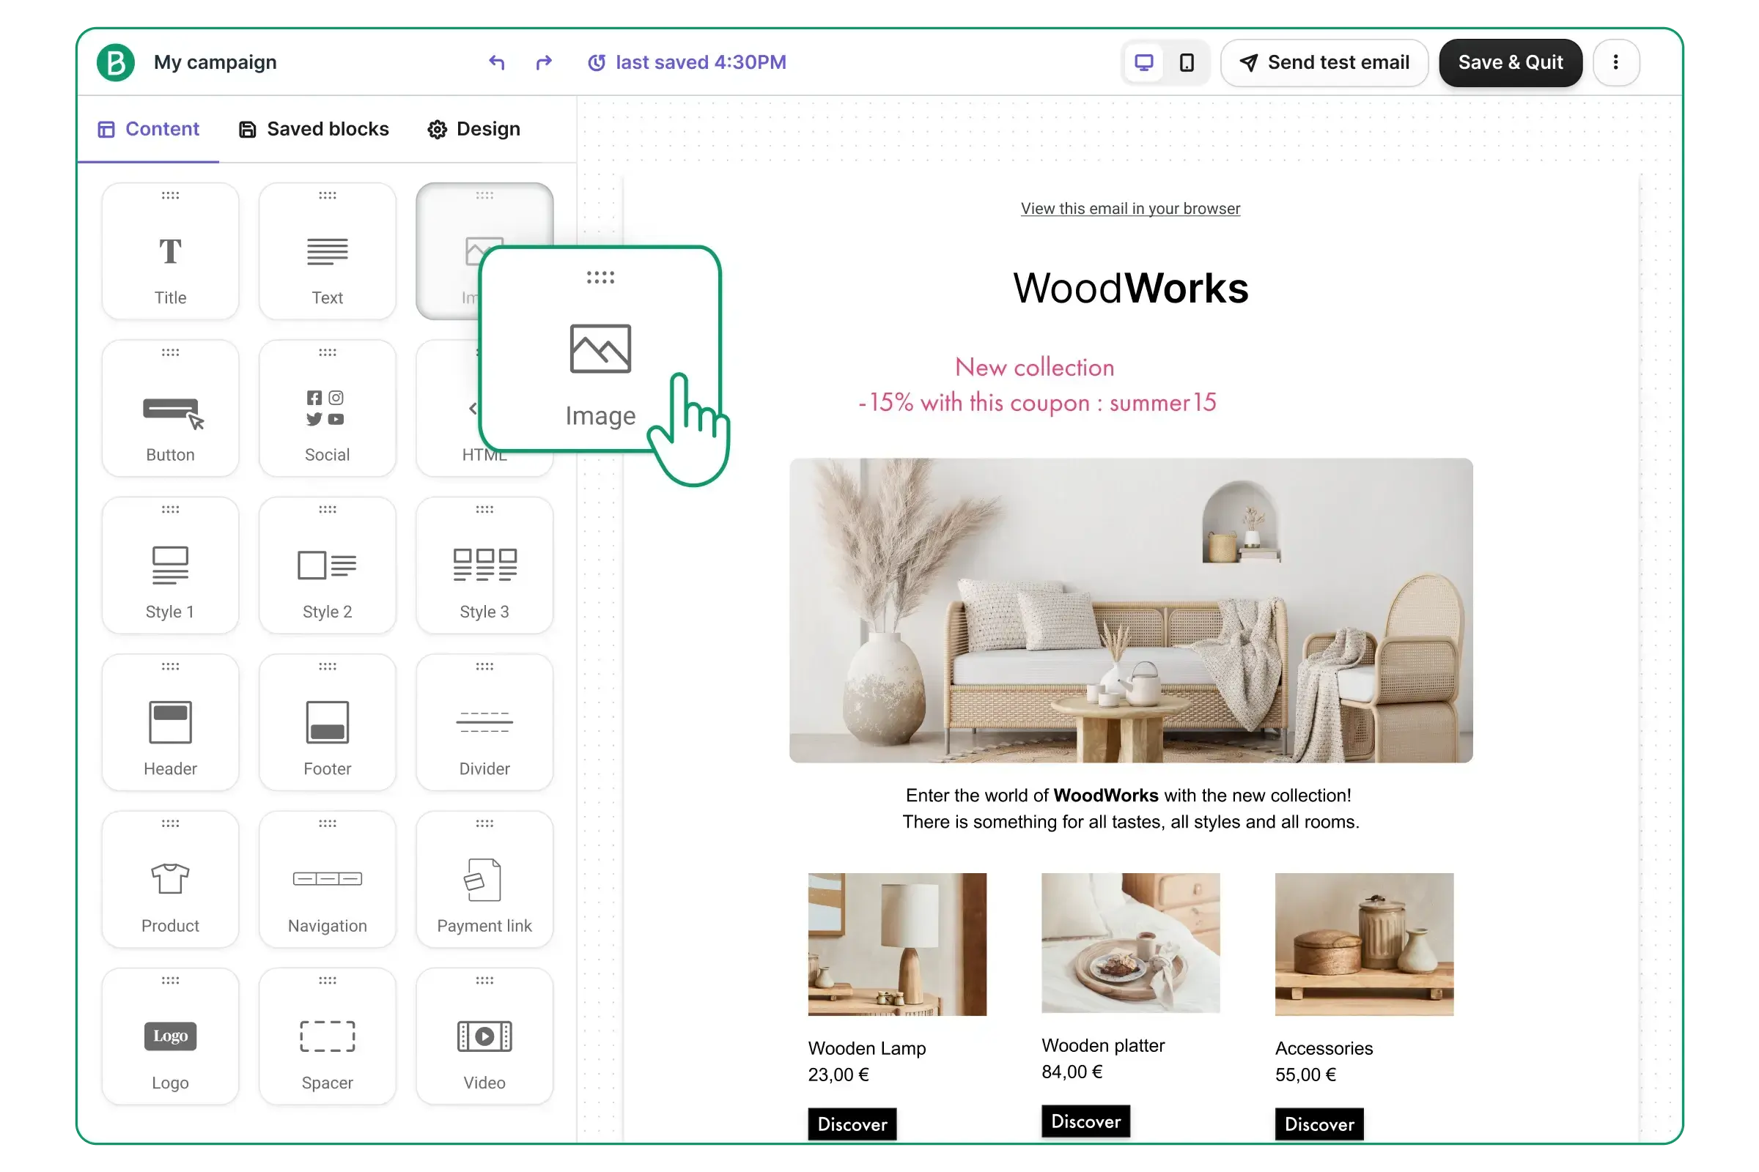This screenshot has height=1172, width=1759.
Task: Open the Design tab
Action: click(473, 129)
